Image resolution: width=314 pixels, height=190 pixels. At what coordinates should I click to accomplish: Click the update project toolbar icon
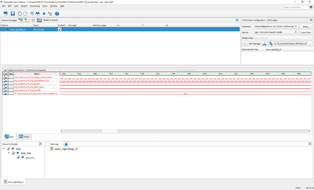point(6,14)
